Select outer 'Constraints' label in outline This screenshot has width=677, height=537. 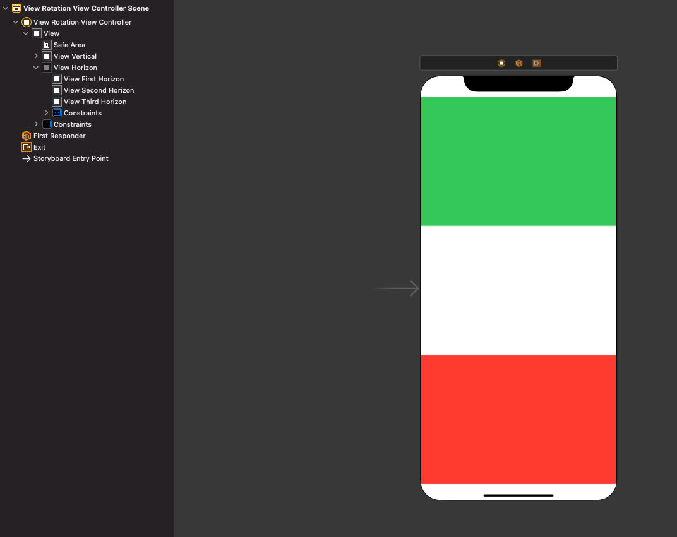tap(73, 124)
